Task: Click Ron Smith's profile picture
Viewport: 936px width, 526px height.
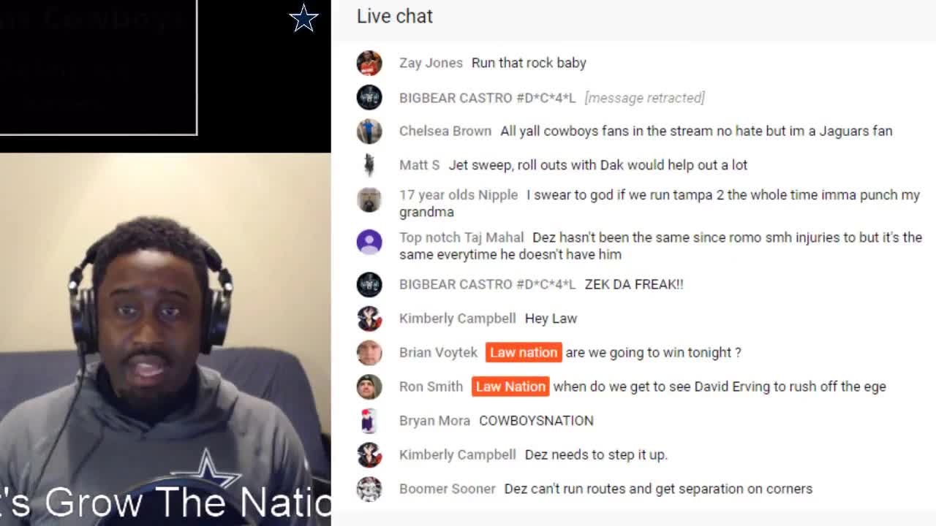Action: 369,386
